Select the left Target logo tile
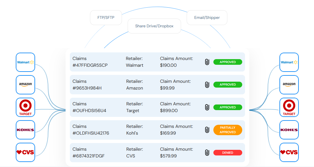This screenshot has height=167, width=314. tap(25, 107)
